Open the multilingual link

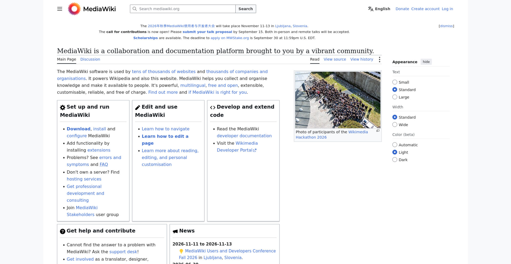click(x=193, y=85)
